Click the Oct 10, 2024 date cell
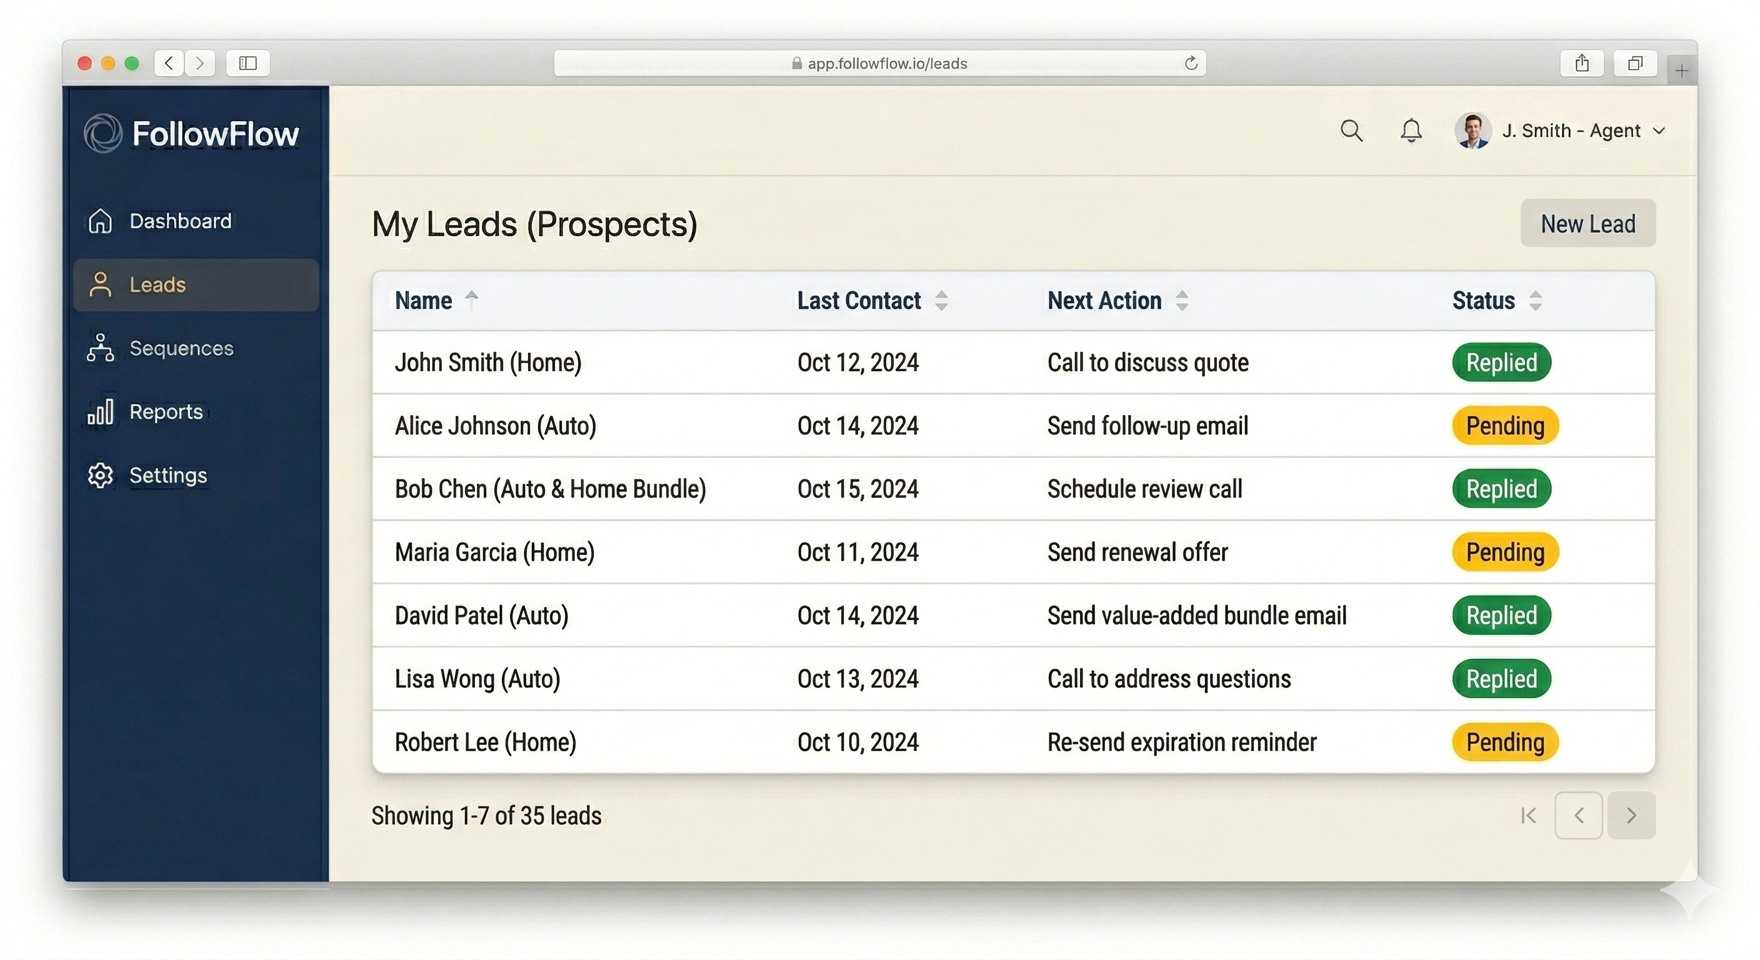 tap(858, 742)
